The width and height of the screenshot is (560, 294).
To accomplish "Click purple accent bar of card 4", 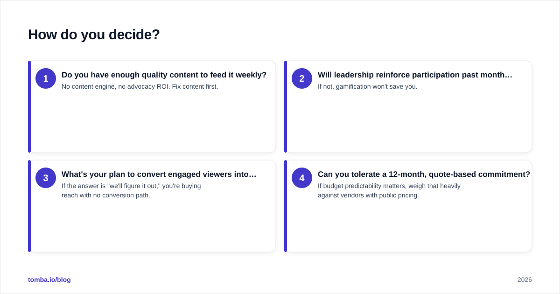I will [x=286, y=206].
